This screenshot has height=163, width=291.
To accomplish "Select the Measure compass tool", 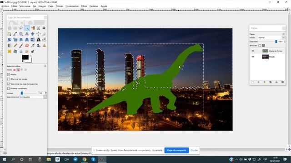I will point(27,34).
